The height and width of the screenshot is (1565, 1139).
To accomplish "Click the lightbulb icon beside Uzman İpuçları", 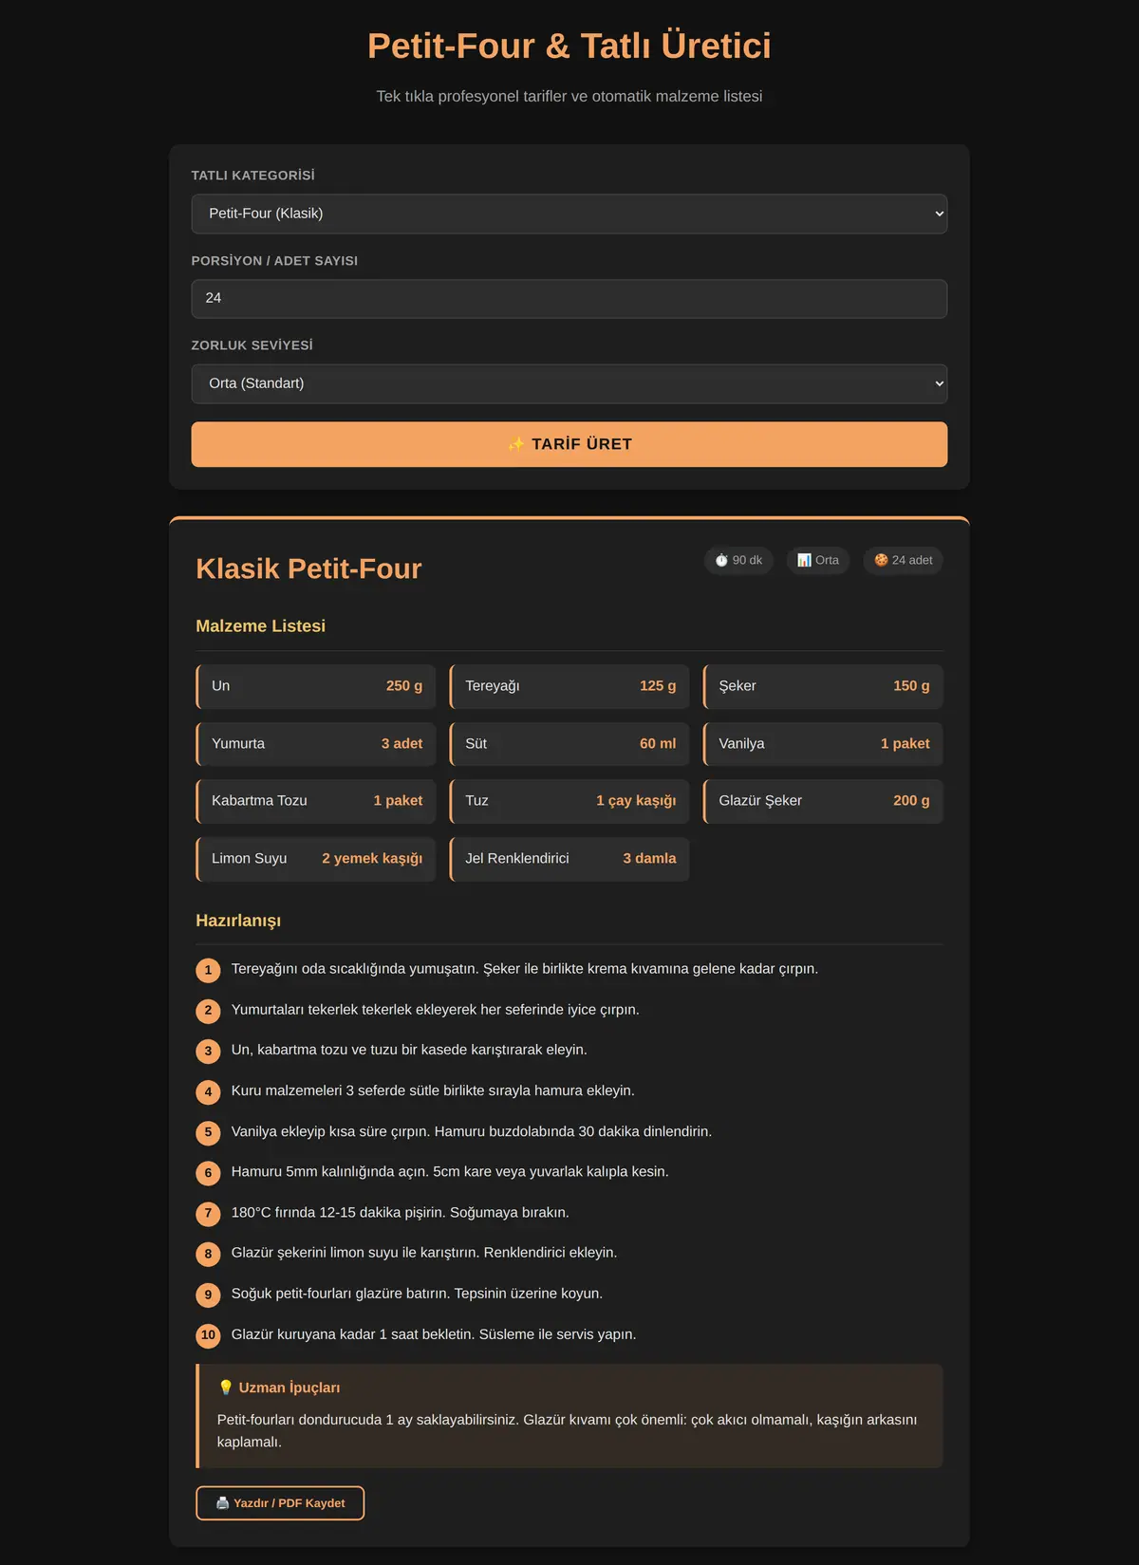I will [x=225, y=1388].
